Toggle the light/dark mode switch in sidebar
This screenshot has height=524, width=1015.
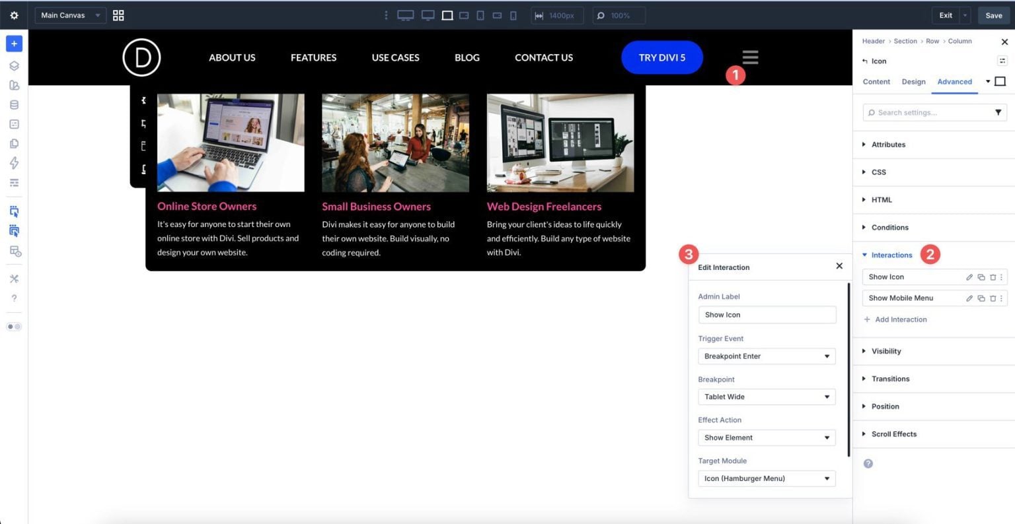(14, 327)
